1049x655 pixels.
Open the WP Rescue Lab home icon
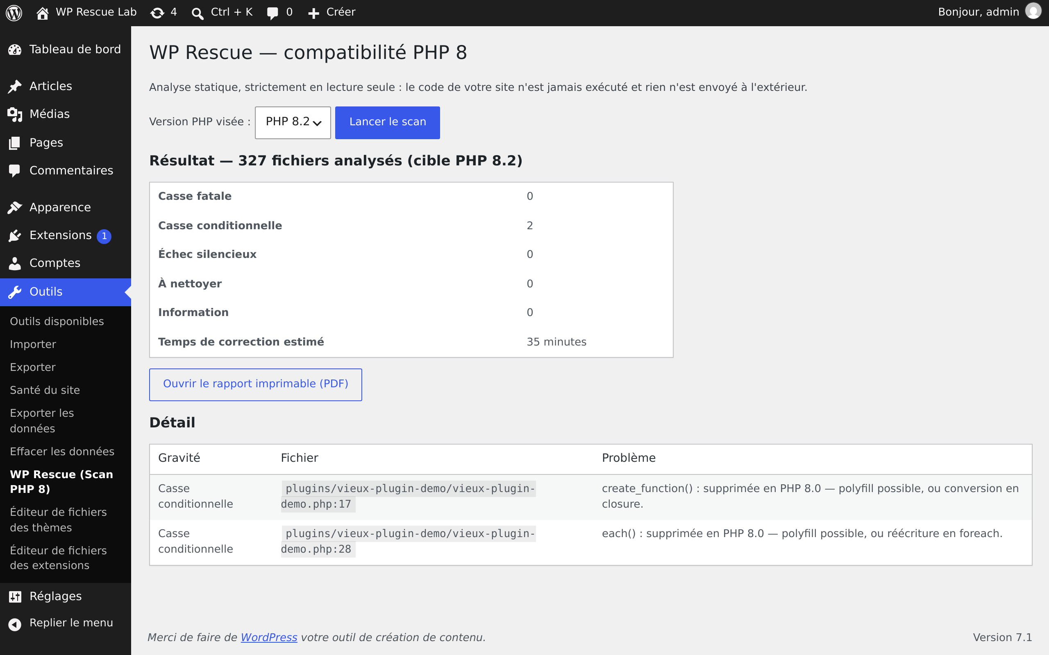[42, 13]
